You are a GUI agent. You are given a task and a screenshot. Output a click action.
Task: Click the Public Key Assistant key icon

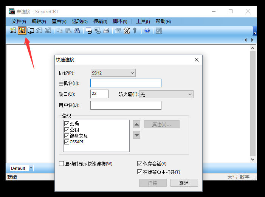pos(135,31)
